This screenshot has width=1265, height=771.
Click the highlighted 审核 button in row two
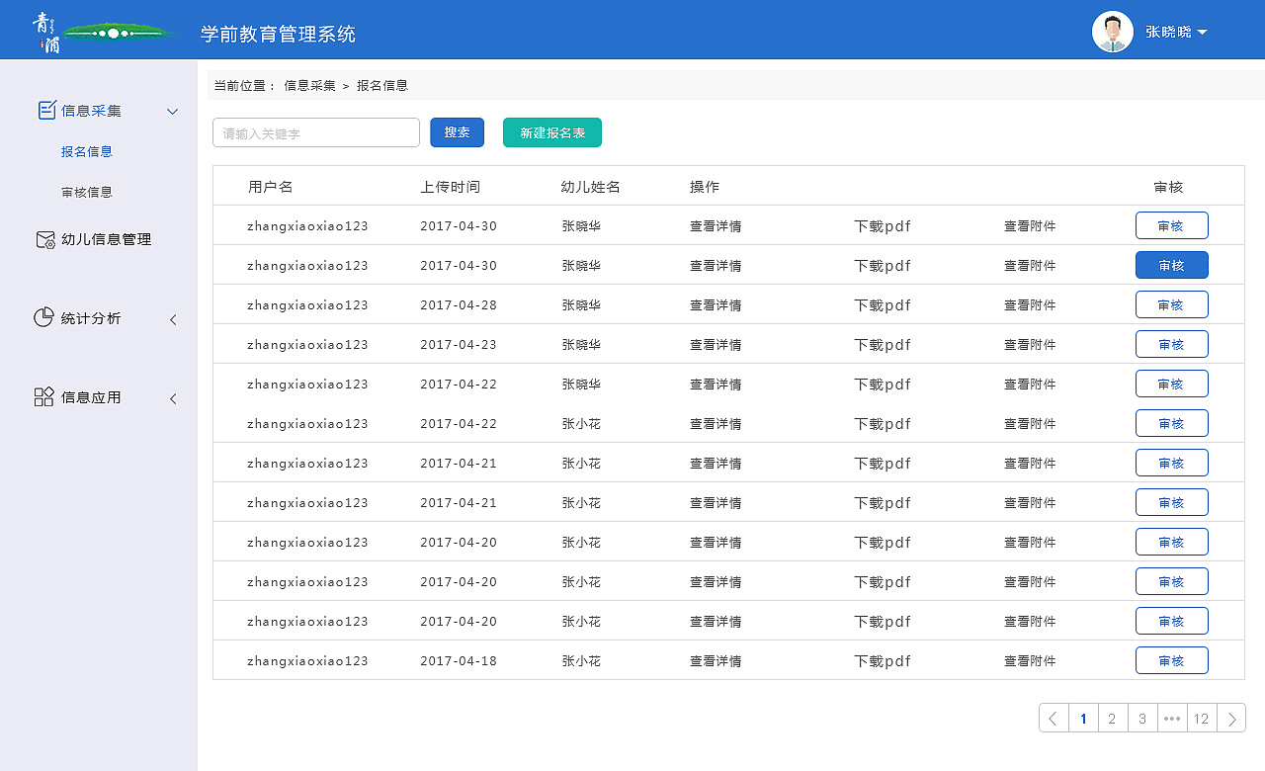coord(1171,265)
